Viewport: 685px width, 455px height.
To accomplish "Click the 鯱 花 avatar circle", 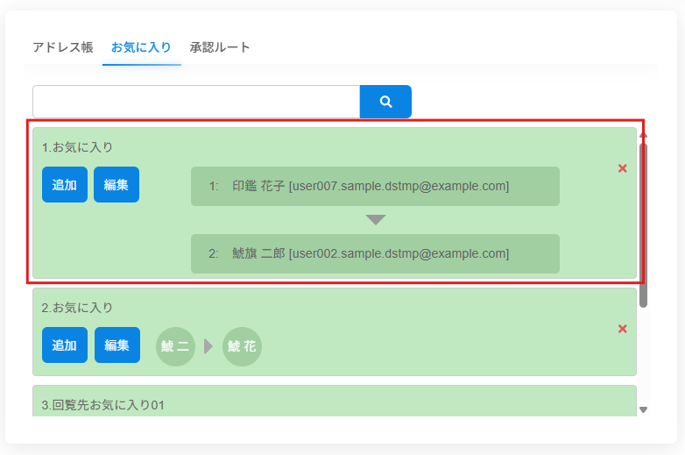I will click(x=242, y=346).
